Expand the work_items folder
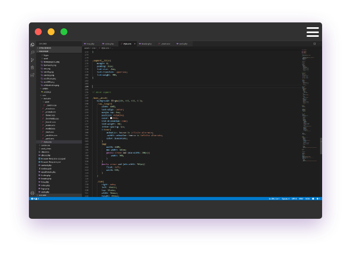The width and height of the screenshot is (351, 254). point(45,148)
